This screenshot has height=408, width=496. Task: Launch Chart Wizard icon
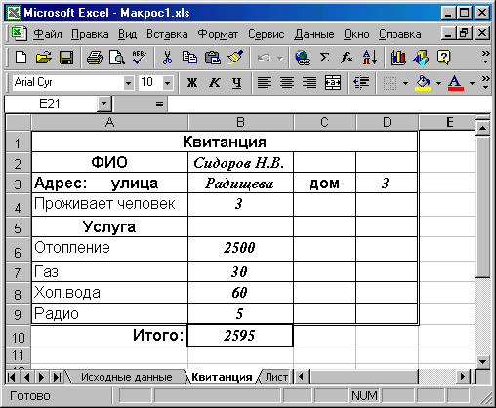coord(397,58)
